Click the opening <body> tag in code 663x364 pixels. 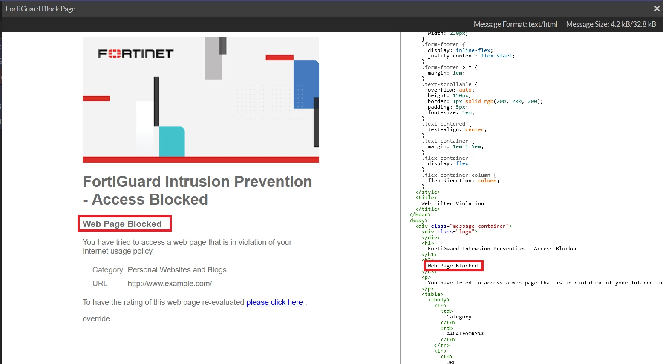[418, 221]
